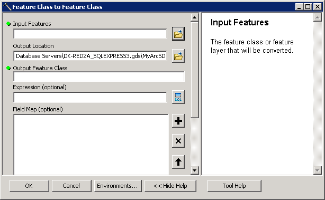
Task: Click the Output Feature Class label
Action: [x=40, y=68]
